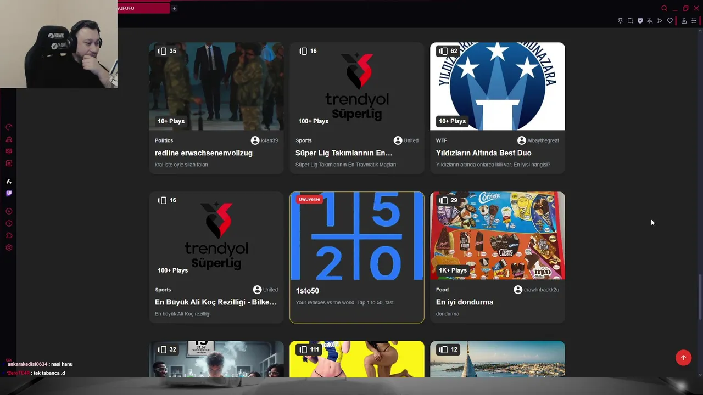The width and height of the screenshot is (703, 395).
Task: Open the easy setup sliders icon
Action: coord(694,21)
